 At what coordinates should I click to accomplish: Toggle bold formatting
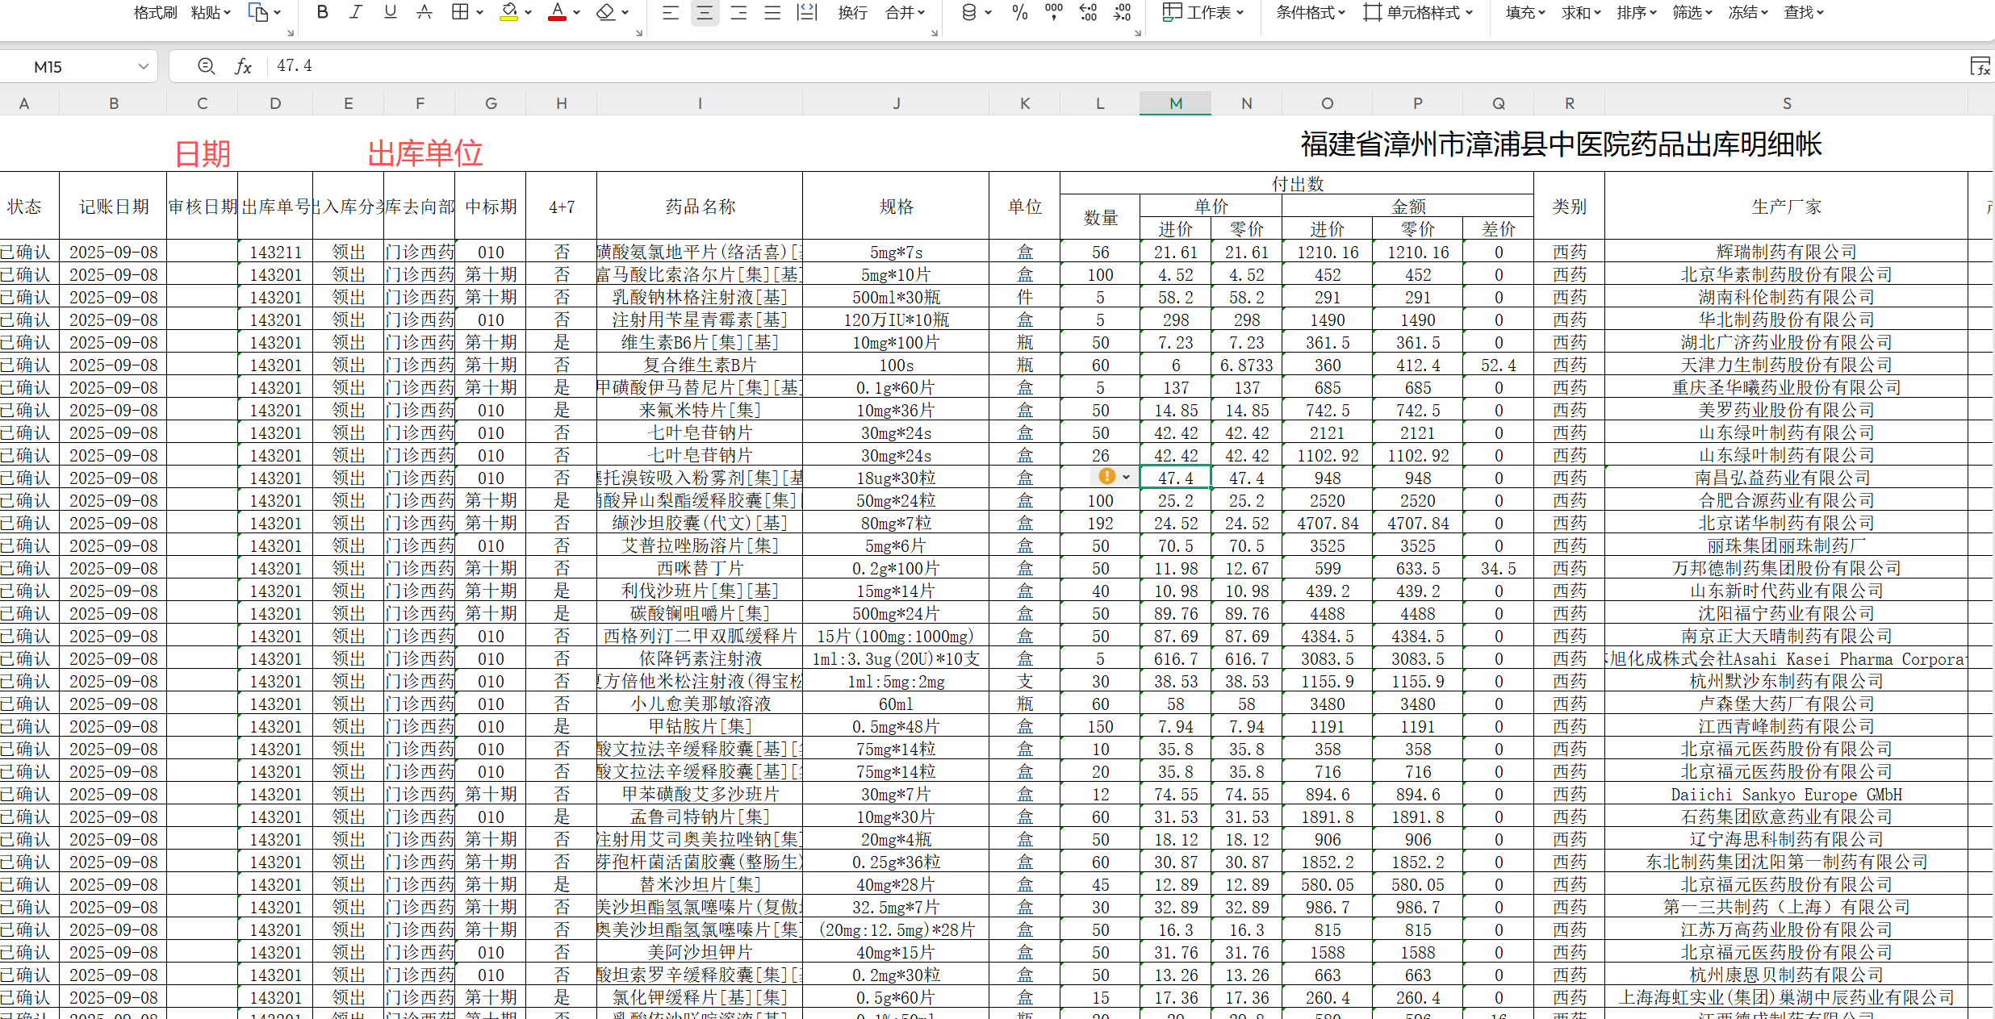[322, 12]
